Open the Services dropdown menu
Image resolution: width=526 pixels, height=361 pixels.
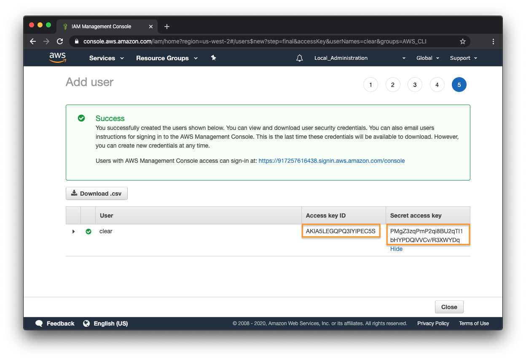107,58
